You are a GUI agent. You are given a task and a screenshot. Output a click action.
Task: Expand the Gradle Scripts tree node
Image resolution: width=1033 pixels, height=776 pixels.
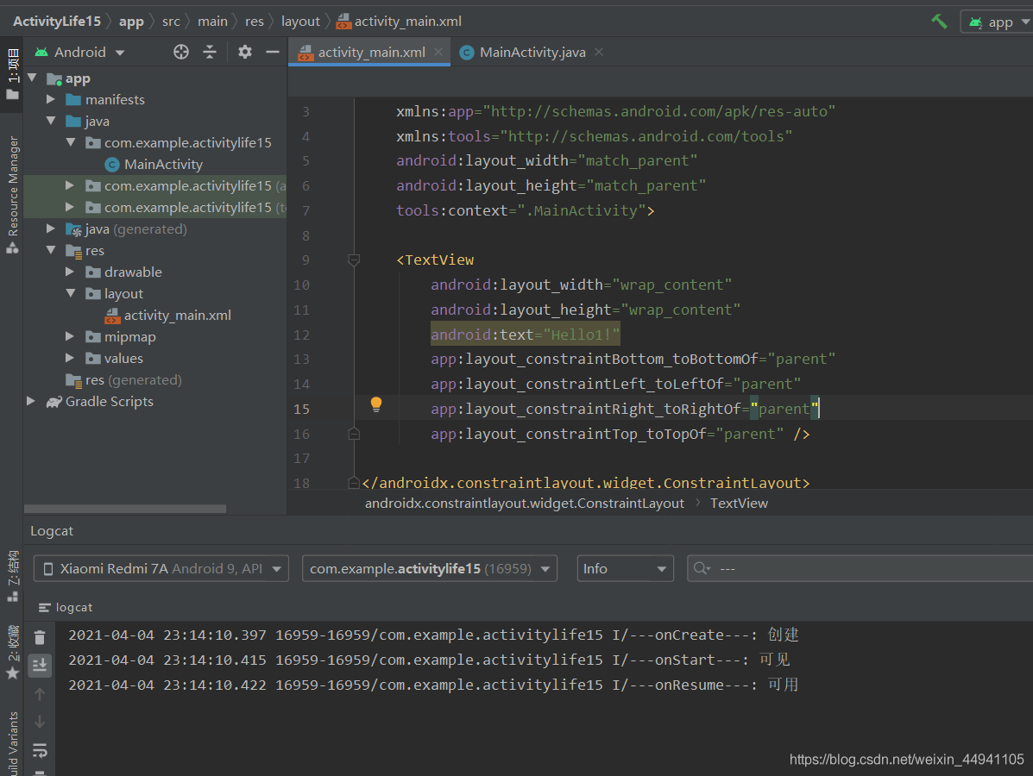pos(30,401)
